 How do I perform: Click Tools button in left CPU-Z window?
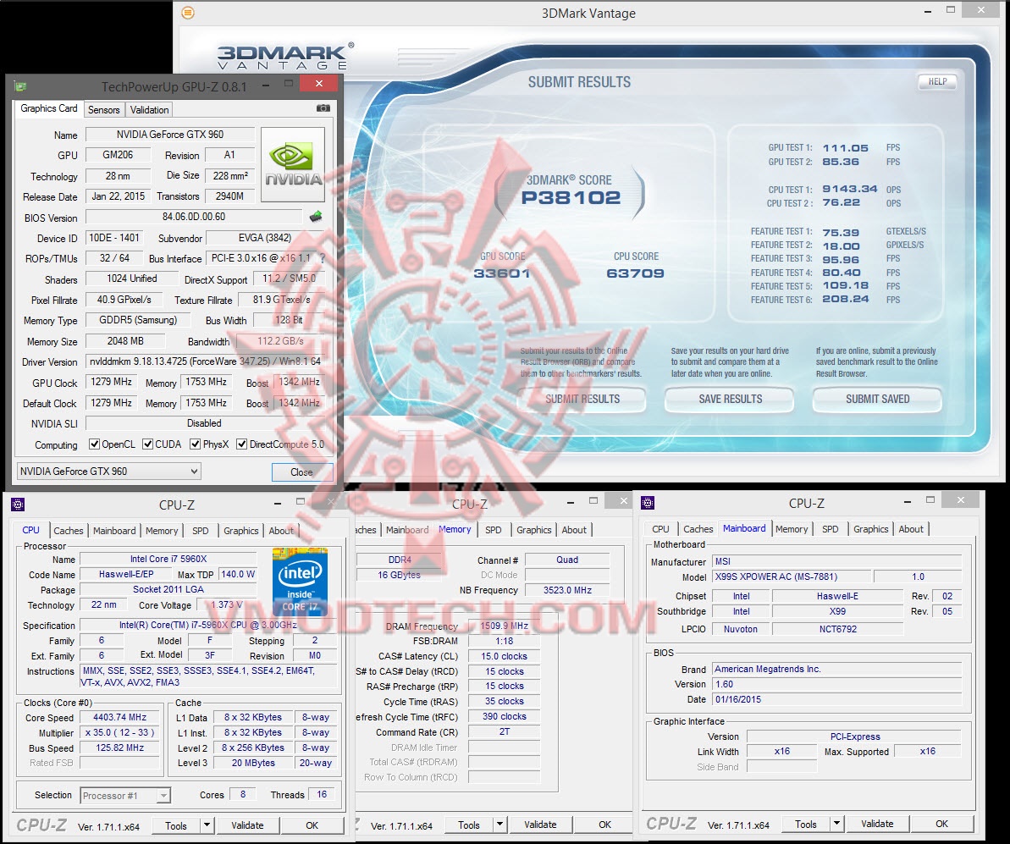(x=176, y=825)
